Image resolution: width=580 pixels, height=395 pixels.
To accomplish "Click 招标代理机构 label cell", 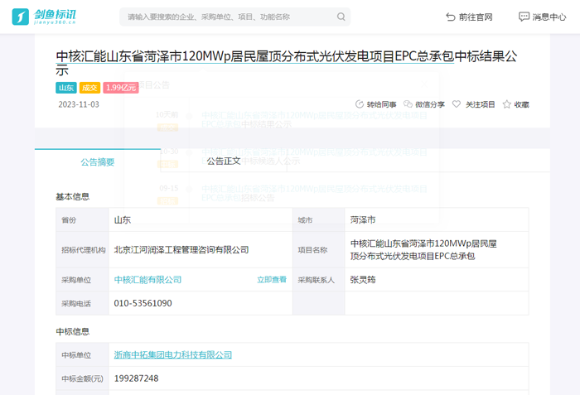I will tap(82, 250).
